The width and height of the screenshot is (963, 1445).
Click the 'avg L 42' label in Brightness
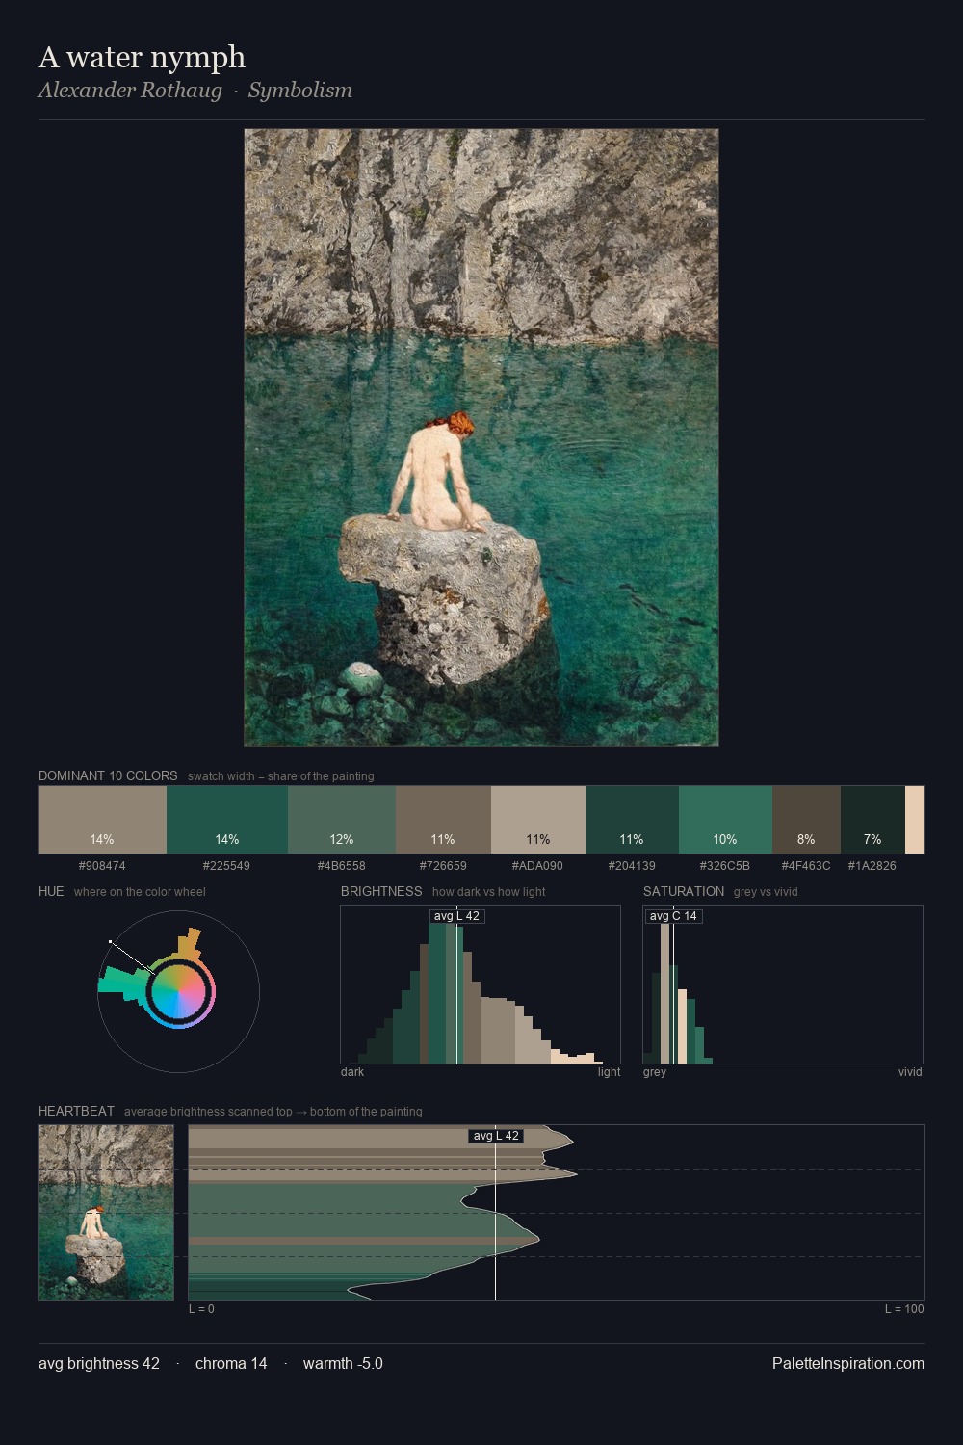pyautogui.click(x=456, y=916)
